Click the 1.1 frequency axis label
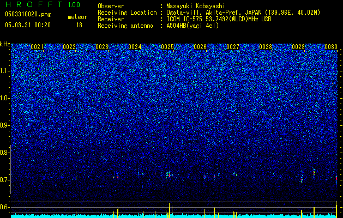The image size is (343, 218). [x=4, y=71]
